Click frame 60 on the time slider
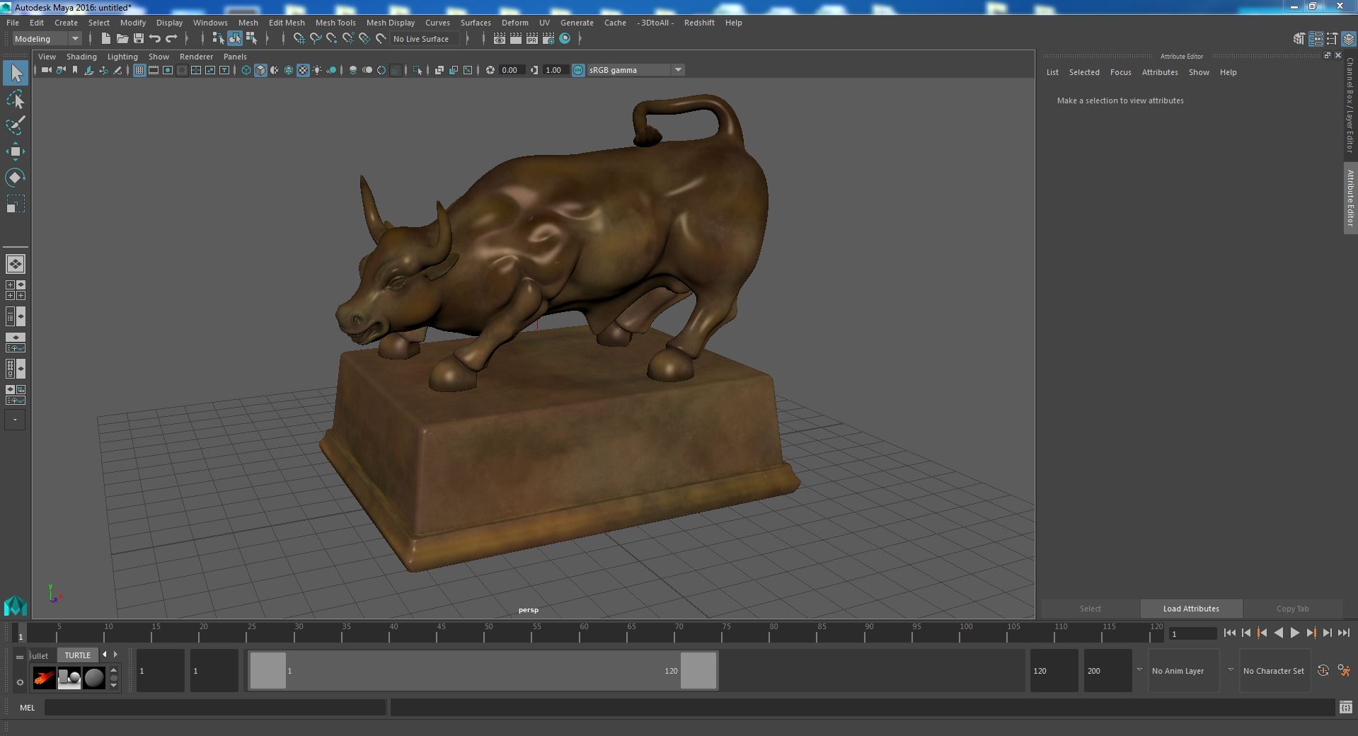 click(584, 632)
